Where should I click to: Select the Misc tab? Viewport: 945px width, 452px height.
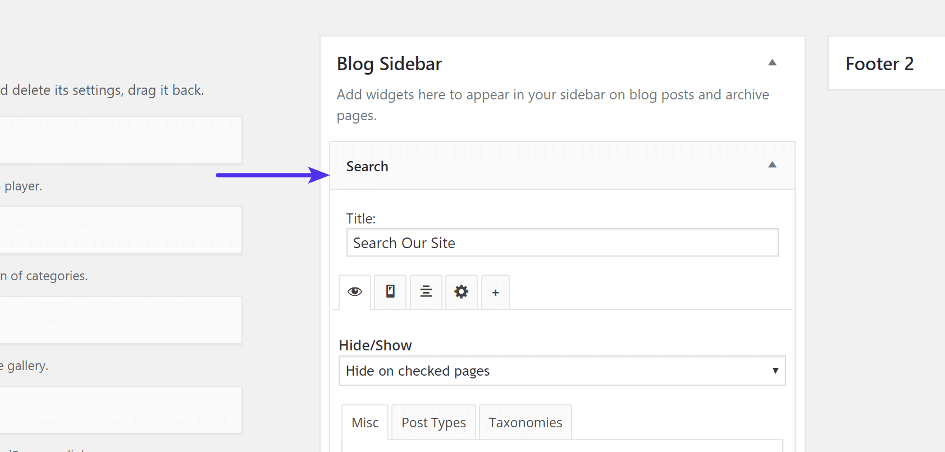(365, 423)
